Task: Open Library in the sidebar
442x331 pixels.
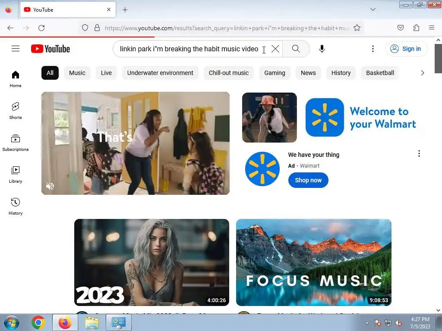Action: point(16,175)
